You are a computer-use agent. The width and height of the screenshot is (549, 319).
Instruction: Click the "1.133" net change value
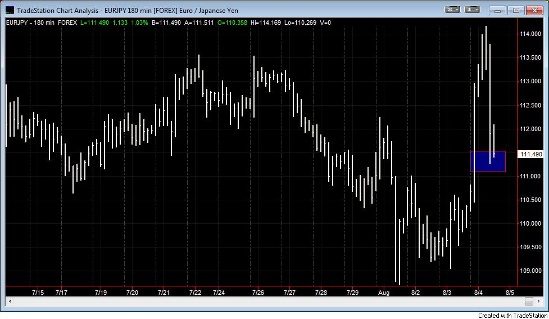[x=120, y=23]
